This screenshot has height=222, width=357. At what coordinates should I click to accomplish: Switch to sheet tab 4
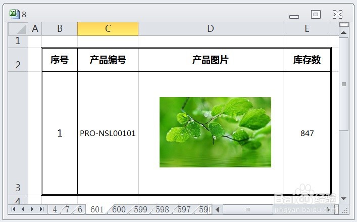[55, 209]
